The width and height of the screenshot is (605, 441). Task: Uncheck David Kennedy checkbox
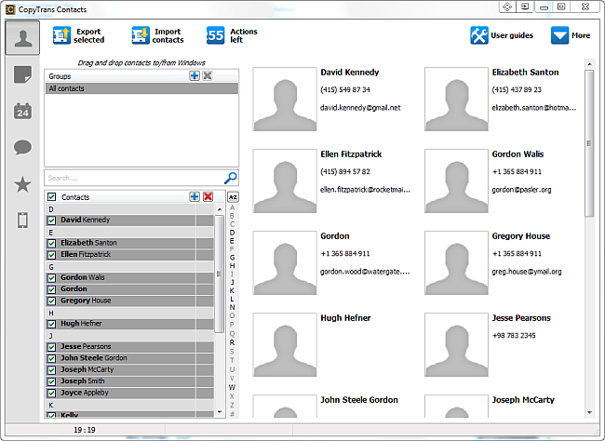51,220
